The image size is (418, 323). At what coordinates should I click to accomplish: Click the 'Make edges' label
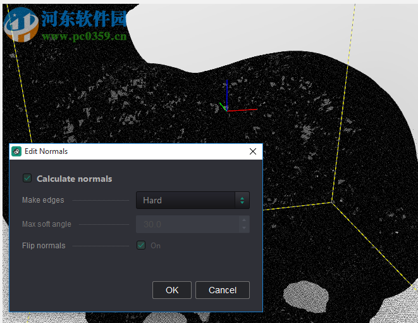coord(43,200)
